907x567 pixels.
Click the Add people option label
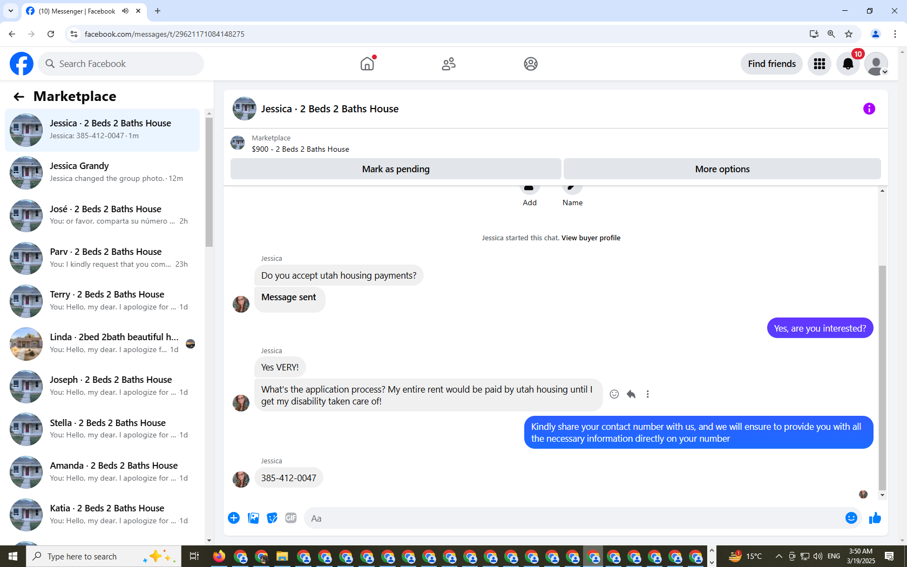(x=530, y=202)
